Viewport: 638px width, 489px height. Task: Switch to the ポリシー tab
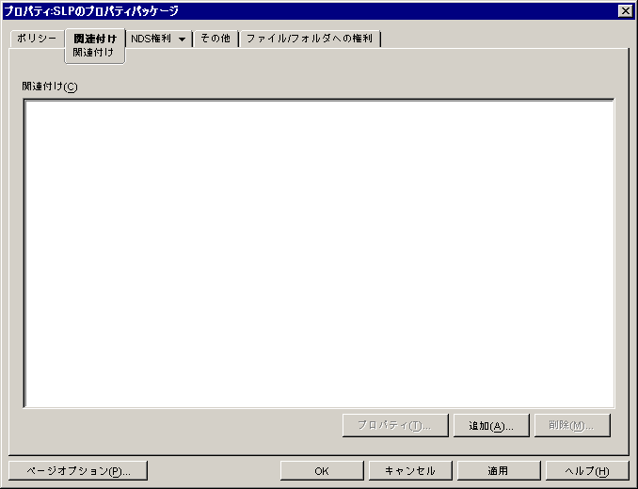37,39
